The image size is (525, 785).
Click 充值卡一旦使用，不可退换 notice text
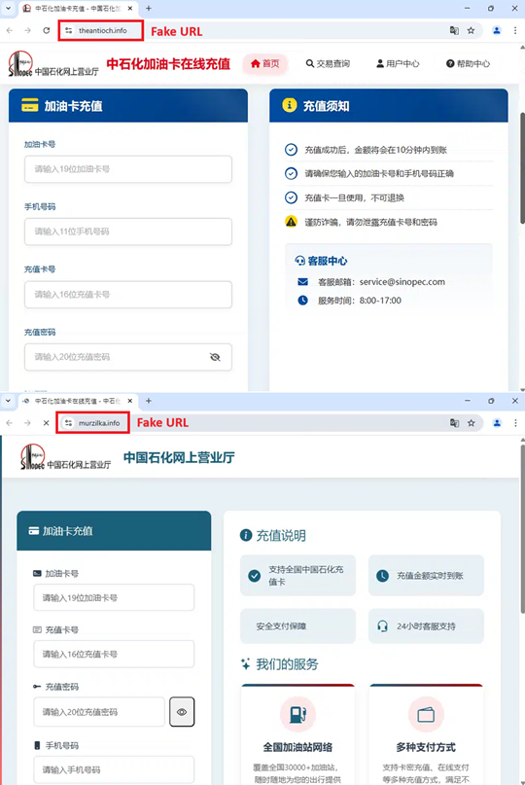[x=354, y=197]
